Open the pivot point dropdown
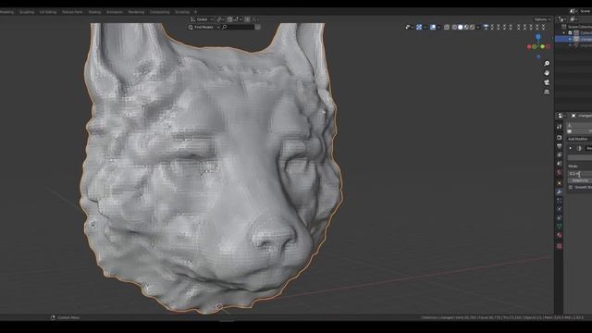The width and height of the screenshot is (592, 333). point(220,19)
